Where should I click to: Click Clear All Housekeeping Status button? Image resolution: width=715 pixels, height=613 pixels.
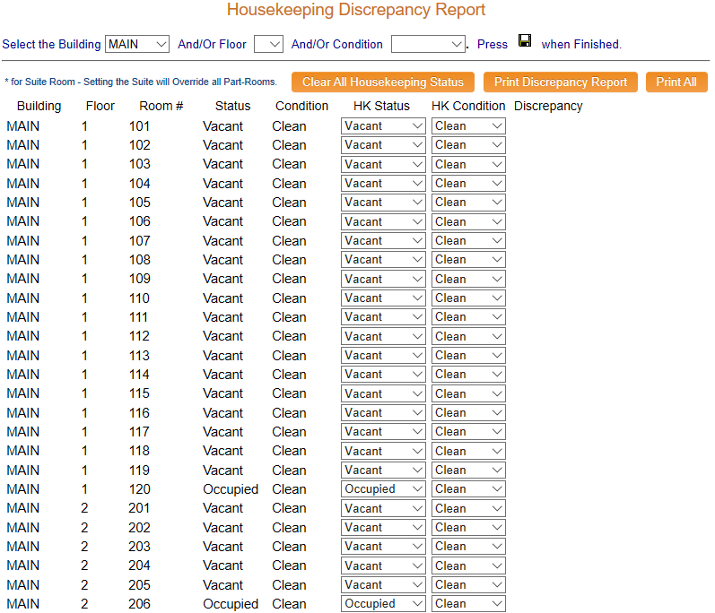[x=383, y=82]
